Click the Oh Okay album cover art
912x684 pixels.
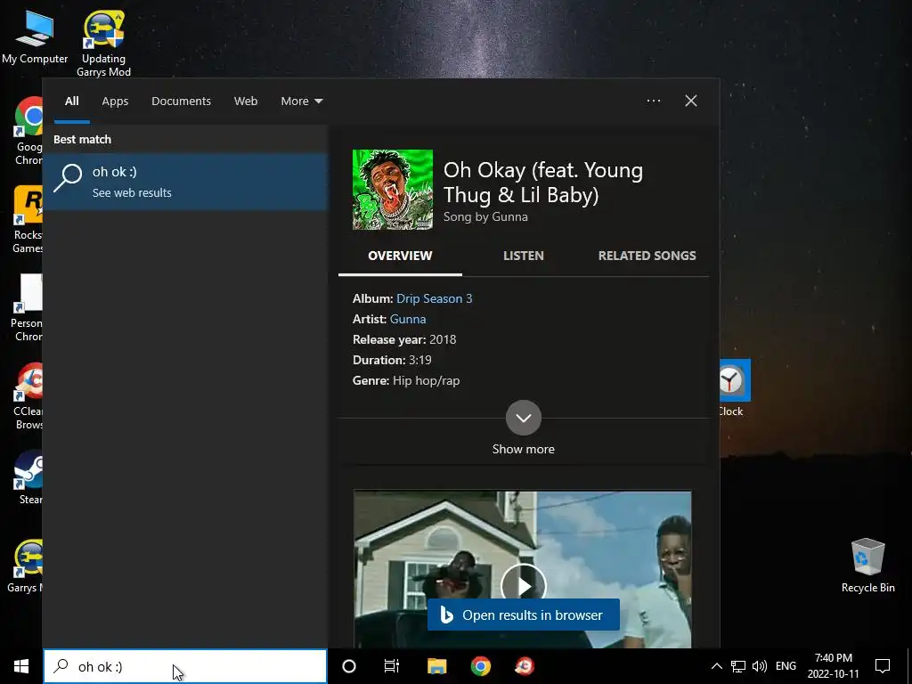(x=393, y=190)
